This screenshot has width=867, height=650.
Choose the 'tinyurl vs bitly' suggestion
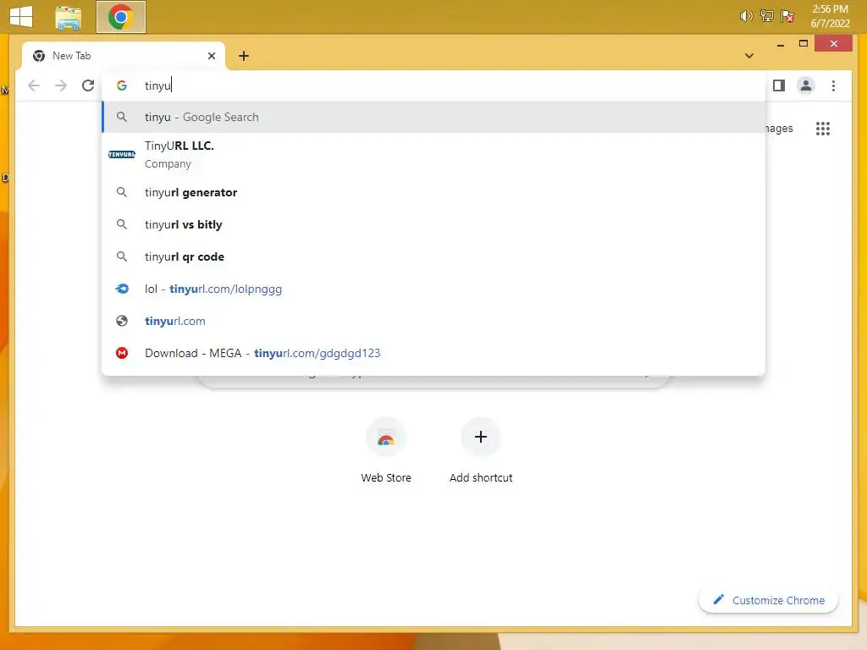coord(433,224)
